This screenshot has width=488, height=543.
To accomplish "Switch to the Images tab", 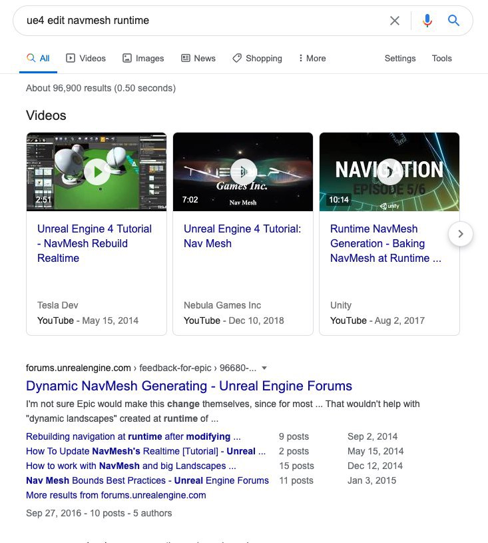I will pos(143,58).
